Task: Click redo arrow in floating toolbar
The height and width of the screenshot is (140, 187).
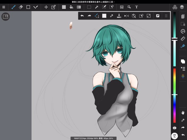Action: point(89,16)
